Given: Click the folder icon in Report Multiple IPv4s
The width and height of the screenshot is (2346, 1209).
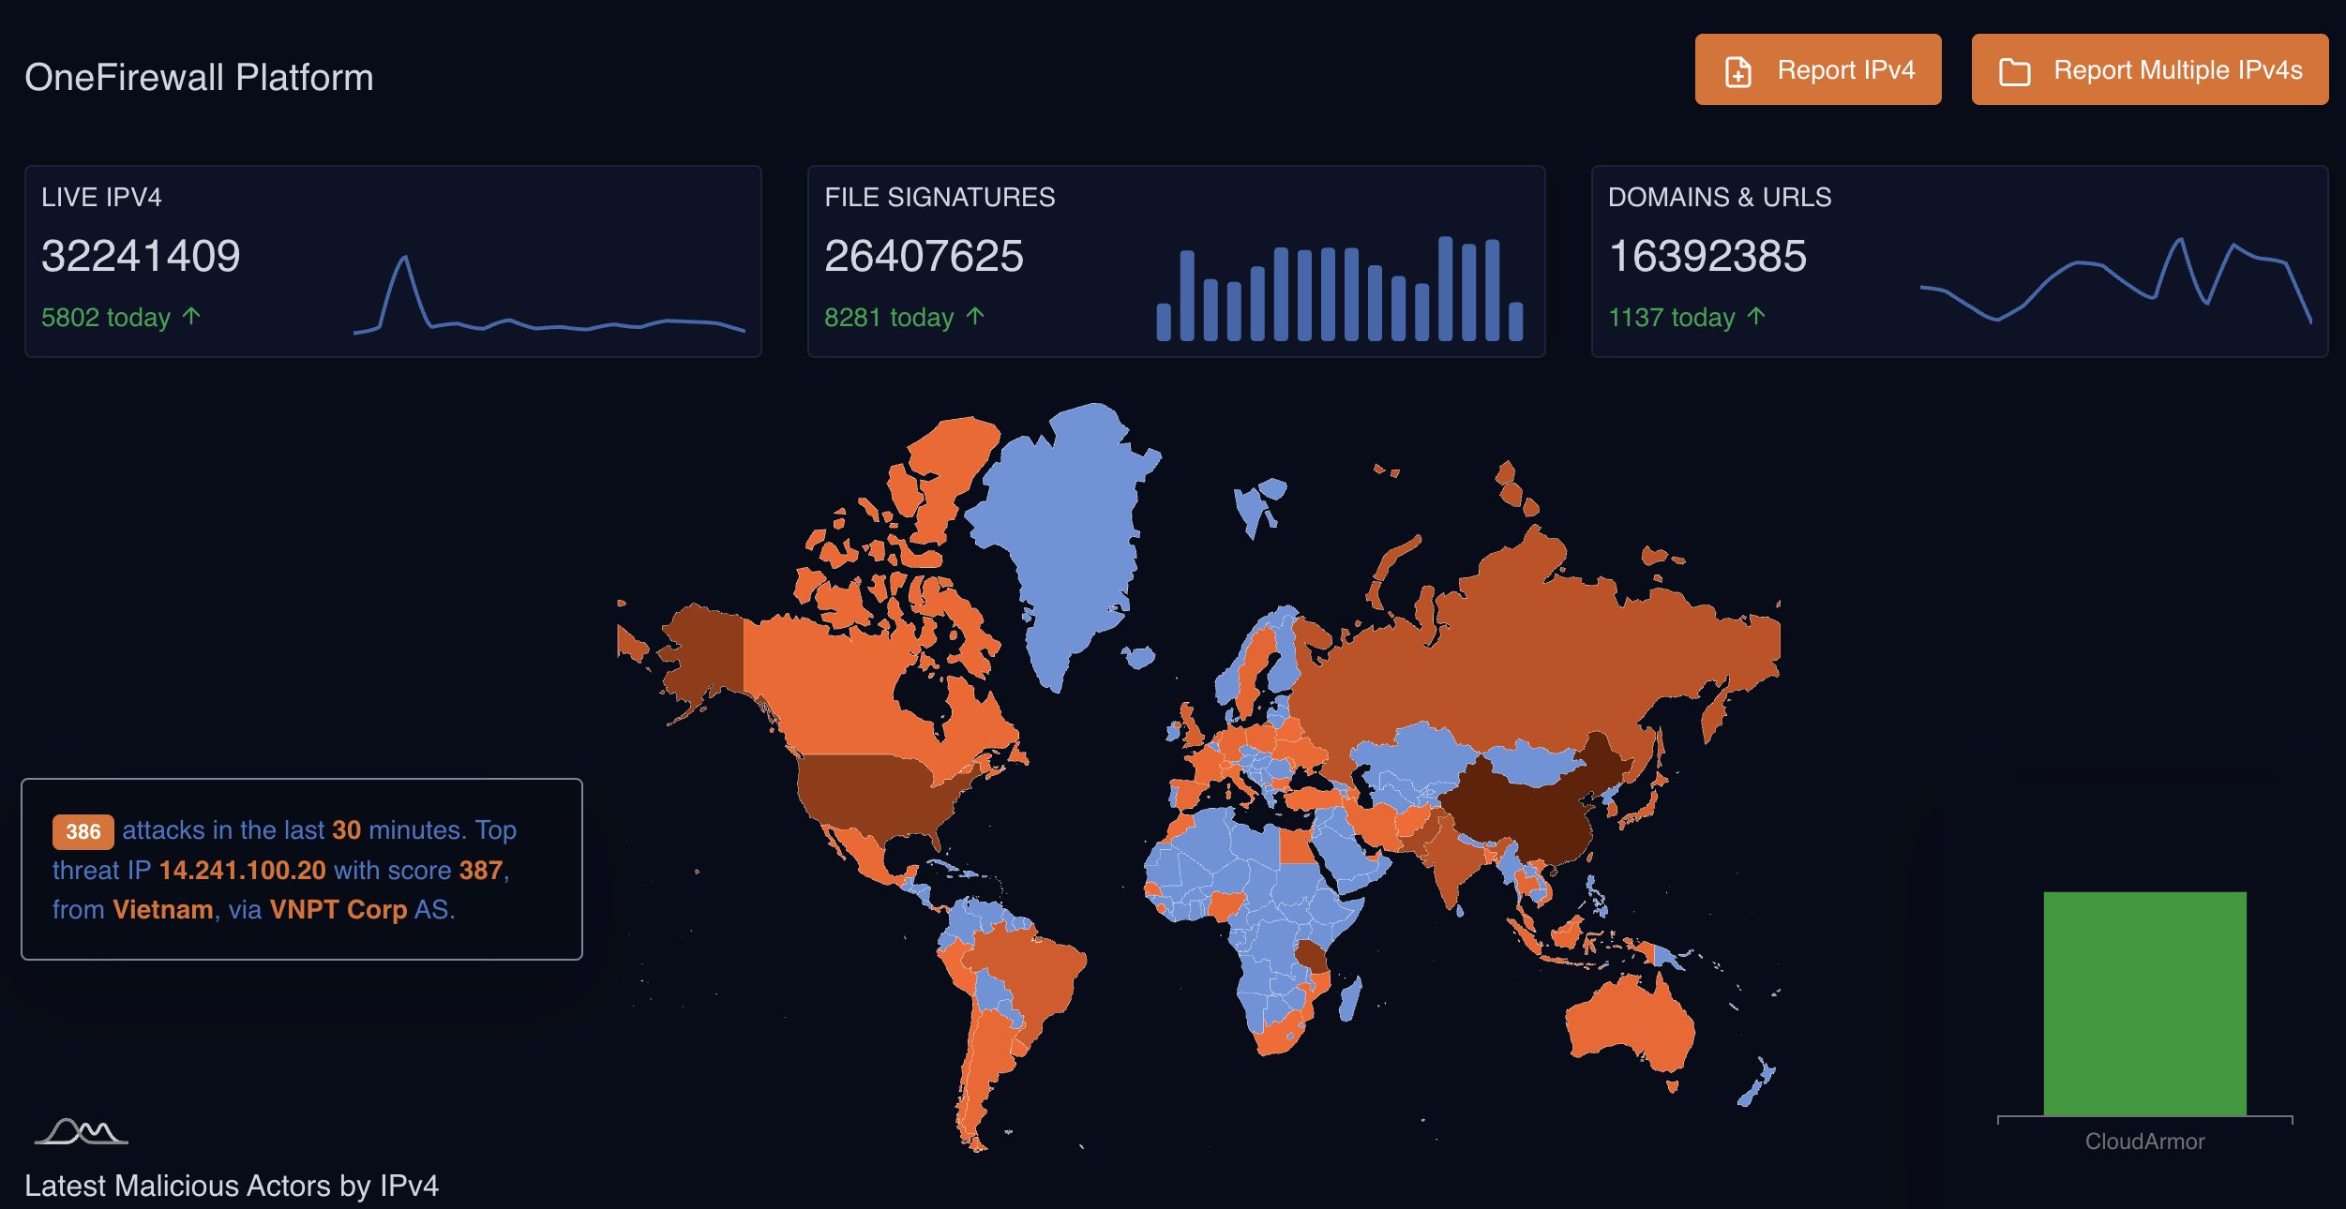Looking at the screenshot, I should tap(2014, 72).
